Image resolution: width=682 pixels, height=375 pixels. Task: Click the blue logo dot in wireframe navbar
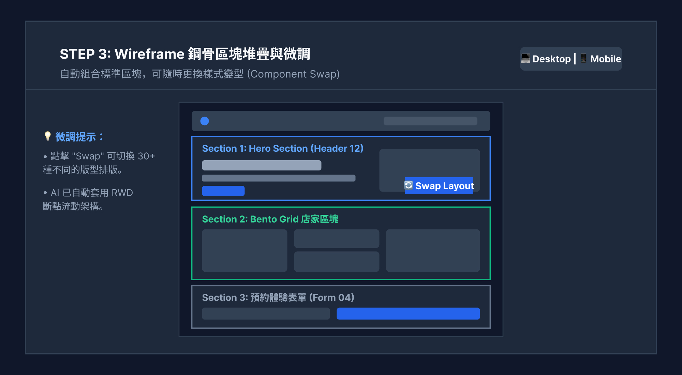coord(205,121)
